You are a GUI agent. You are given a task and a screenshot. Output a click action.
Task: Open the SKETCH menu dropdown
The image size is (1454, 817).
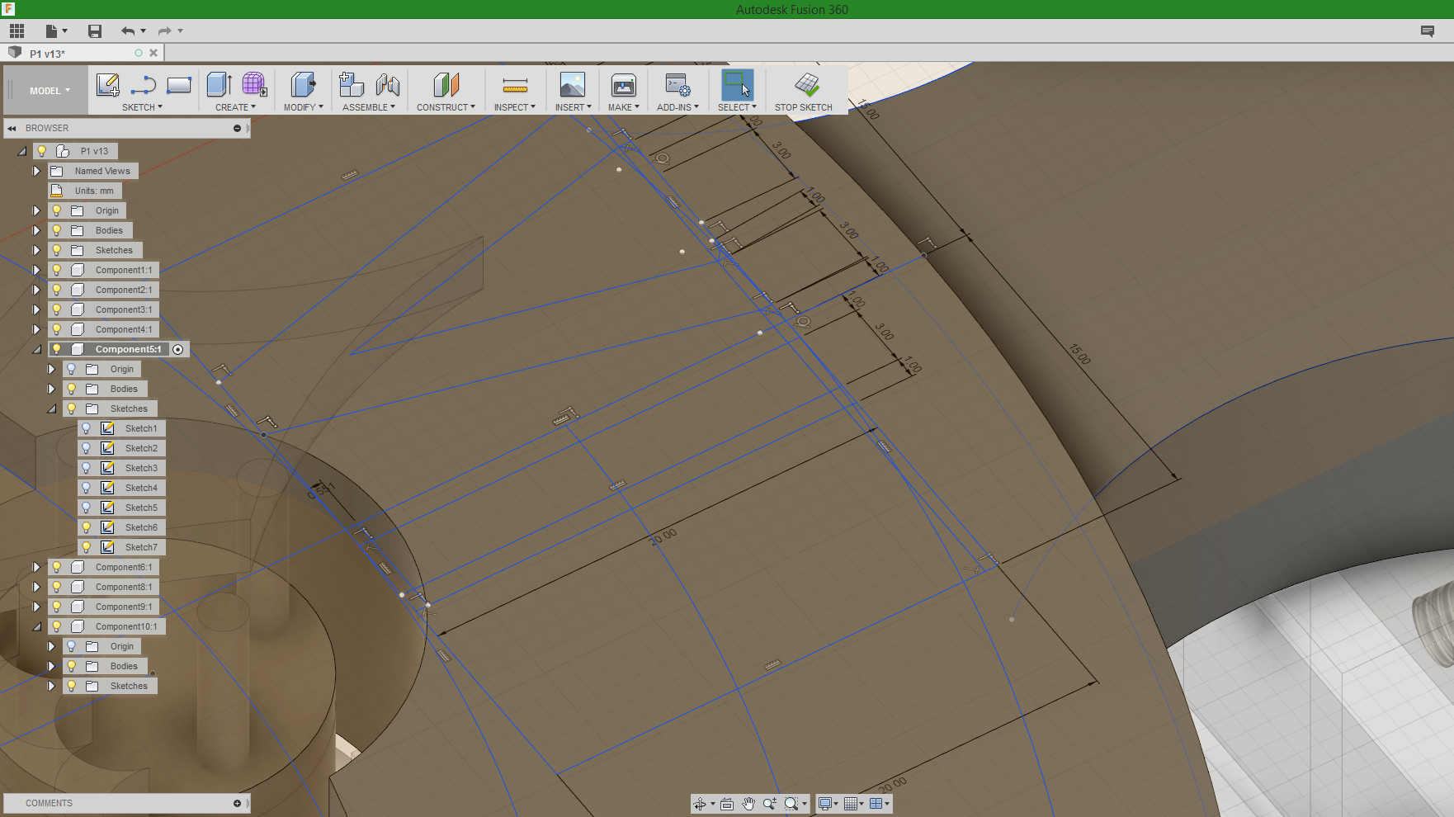click(x=142, y=107)
